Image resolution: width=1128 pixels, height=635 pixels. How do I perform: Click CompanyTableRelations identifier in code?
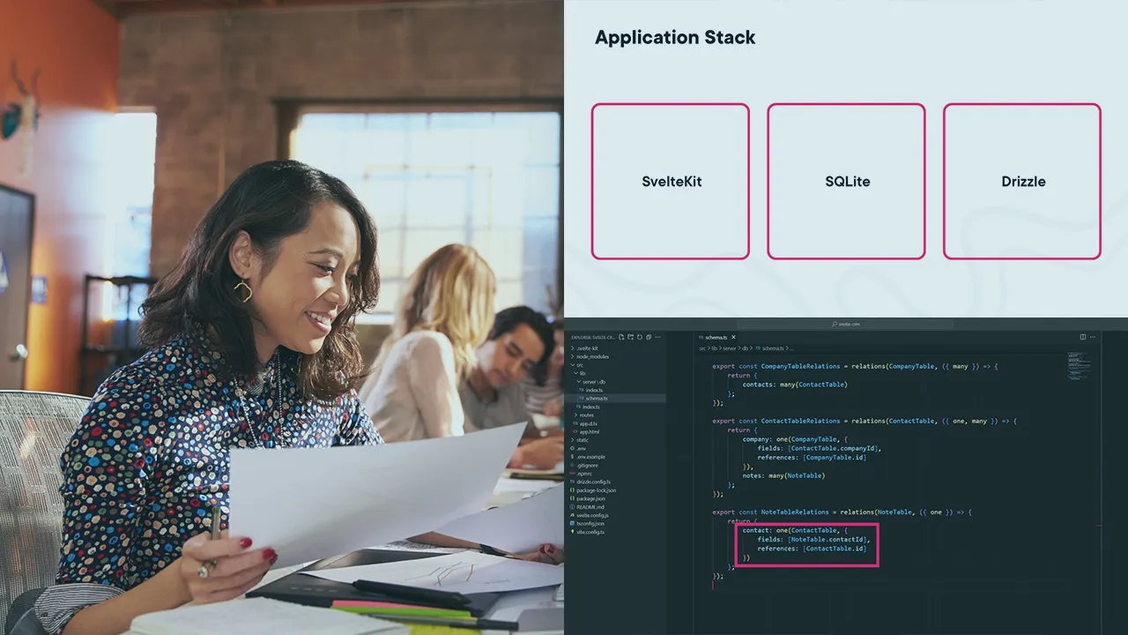[x=802, y=366]
